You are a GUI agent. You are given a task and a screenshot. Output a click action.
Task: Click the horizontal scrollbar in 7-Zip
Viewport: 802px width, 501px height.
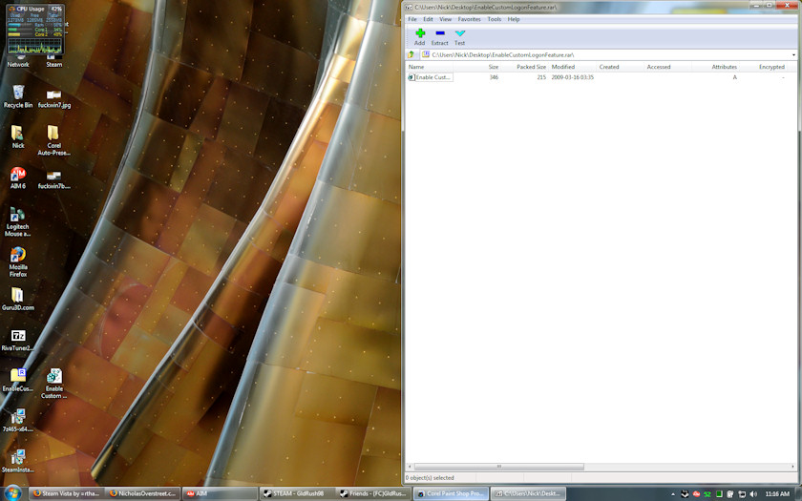pos(498,467)
